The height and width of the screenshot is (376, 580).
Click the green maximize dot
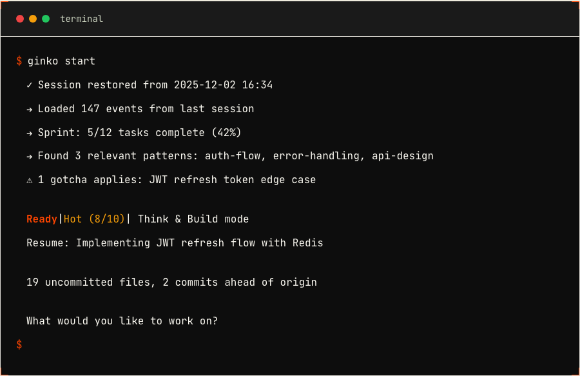(x=46, y=19)
